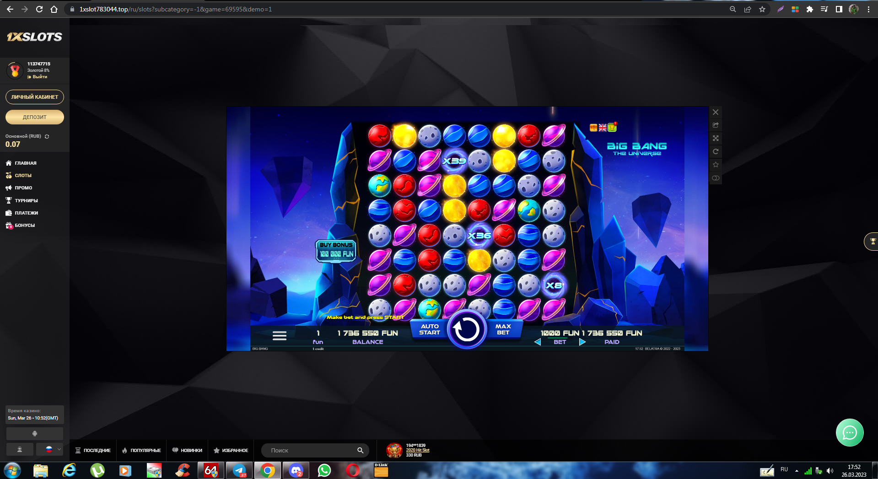Show НОВИНКИ games tab
Screen dimensions: 878x479
pyautogui.click(x=187, y=450)
